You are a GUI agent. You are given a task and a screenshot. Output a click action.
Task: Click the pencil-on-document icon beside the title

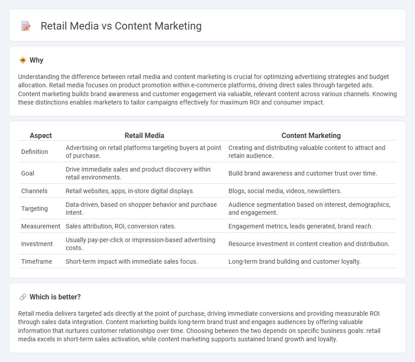26,26
